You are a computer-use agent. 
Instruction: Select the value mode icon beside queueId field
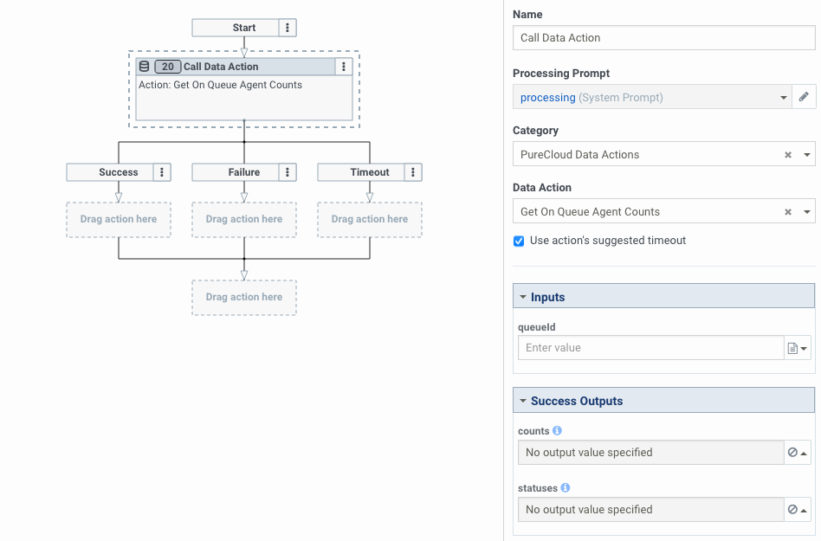[793, 347]
